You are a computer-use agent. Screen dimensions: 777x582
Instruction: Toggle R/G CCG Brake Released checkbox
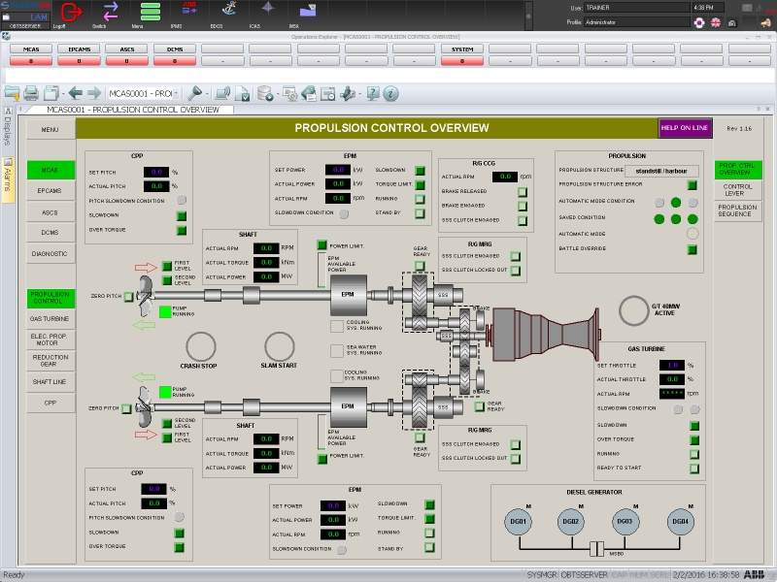click(x=523, y=192)
